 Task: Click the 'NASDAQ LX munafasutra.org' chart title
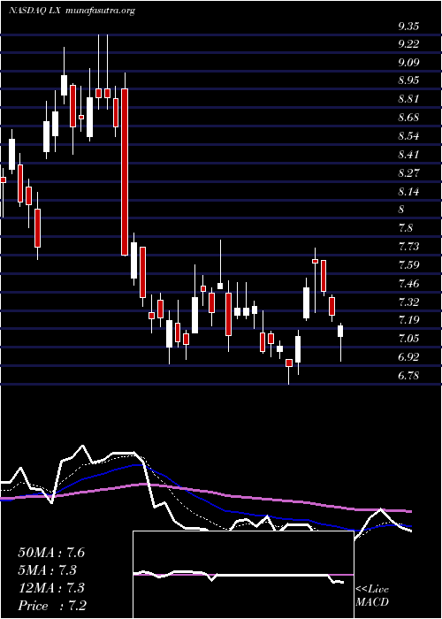pos(72,11)
